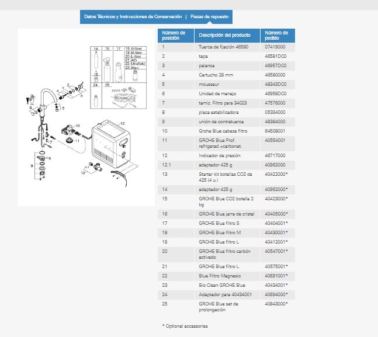This screenshot has height=337, width=378.
Task: Select the tamiz. Filtro para 34023 description
Action: (223, 103)
